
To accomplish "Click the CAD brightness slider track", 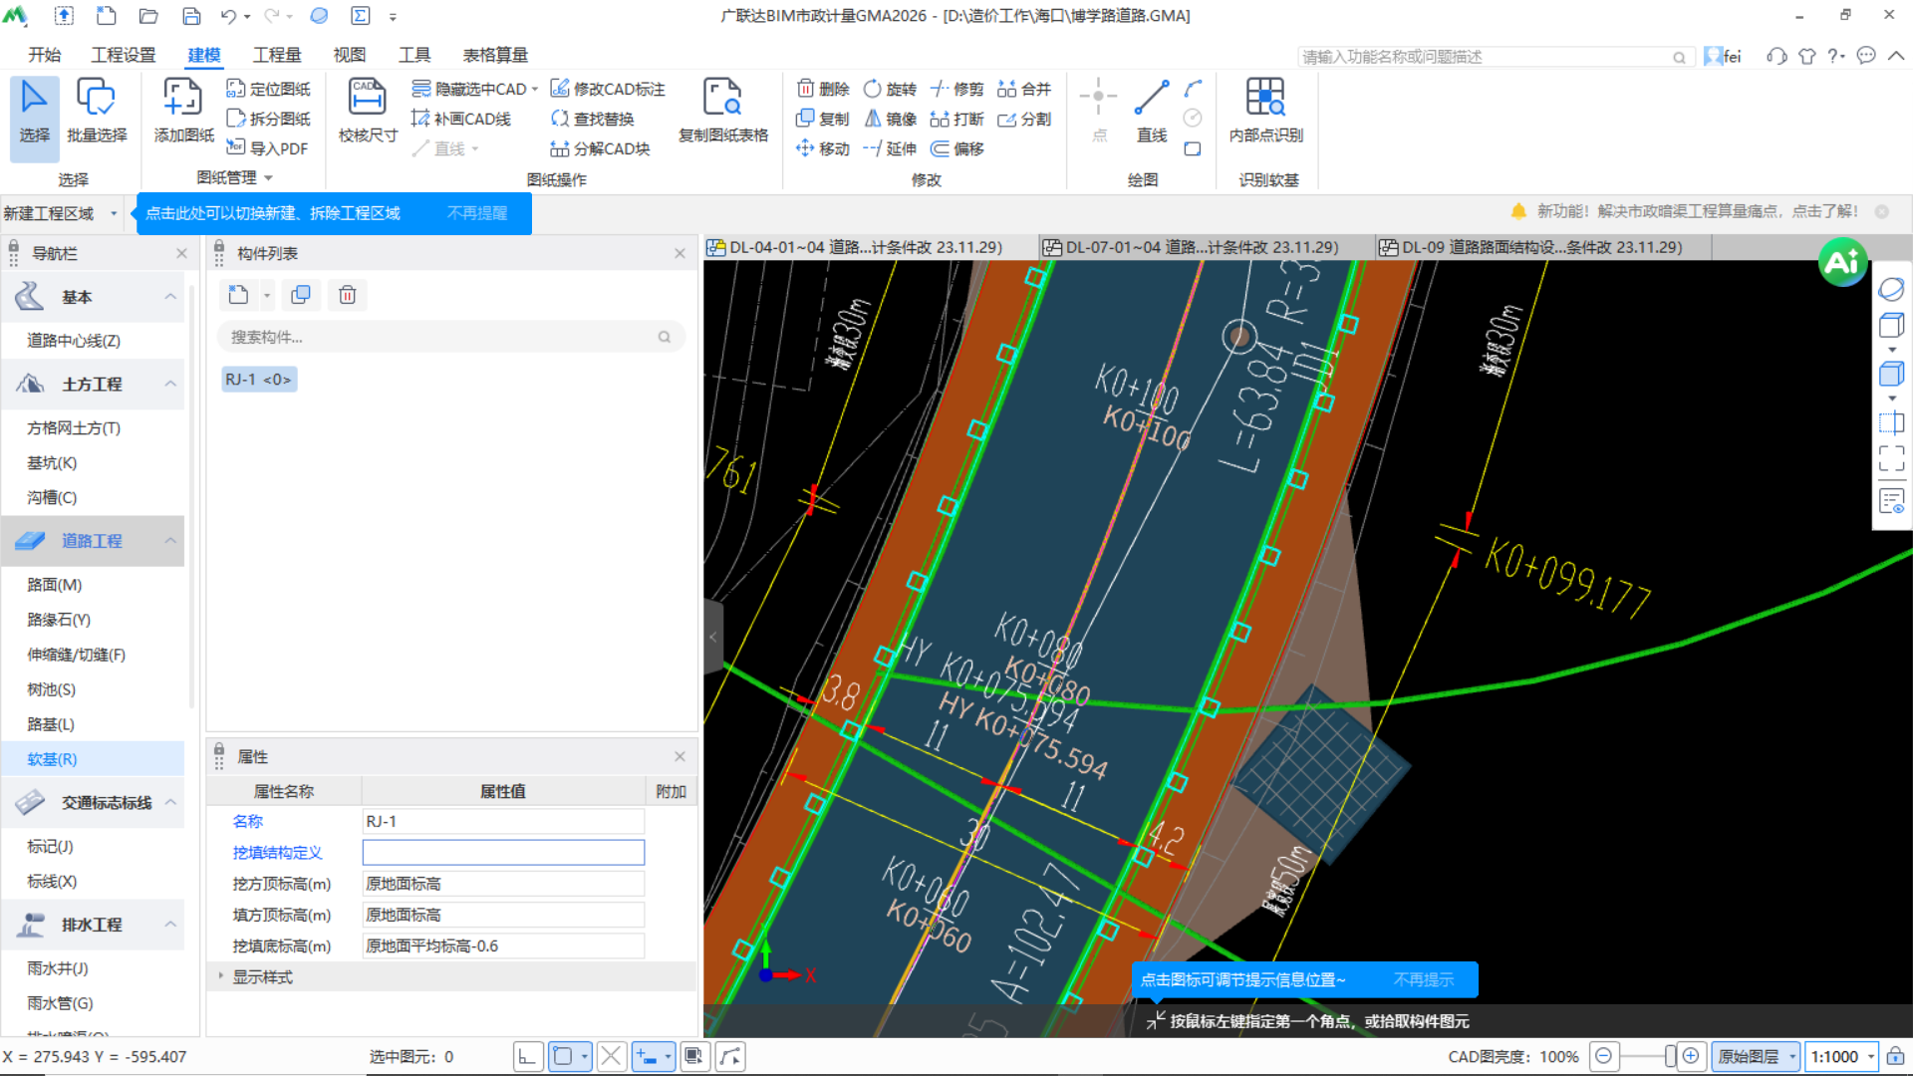I will (1644, 1056).
